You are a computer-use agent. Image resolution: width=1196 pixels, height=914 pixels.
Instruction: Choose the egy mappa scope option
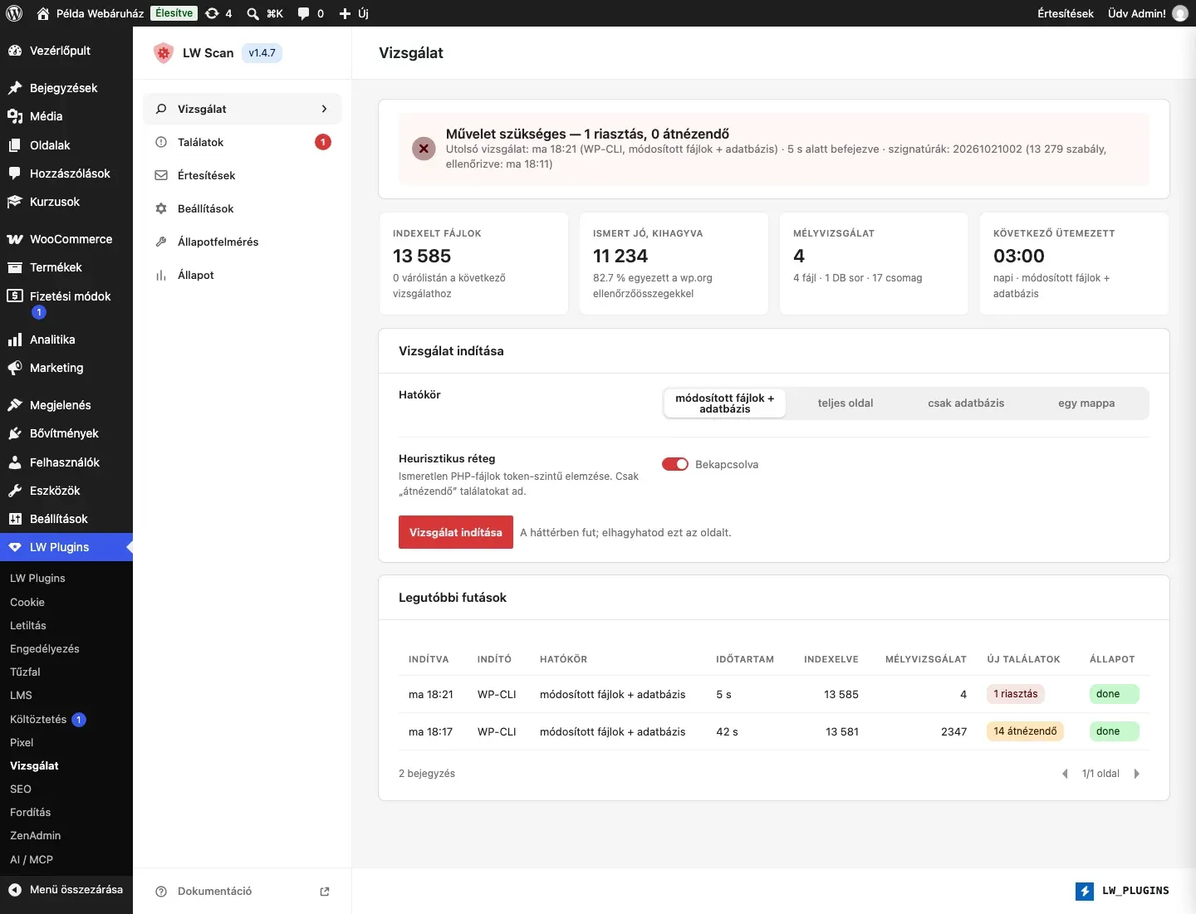(1086, 403)
